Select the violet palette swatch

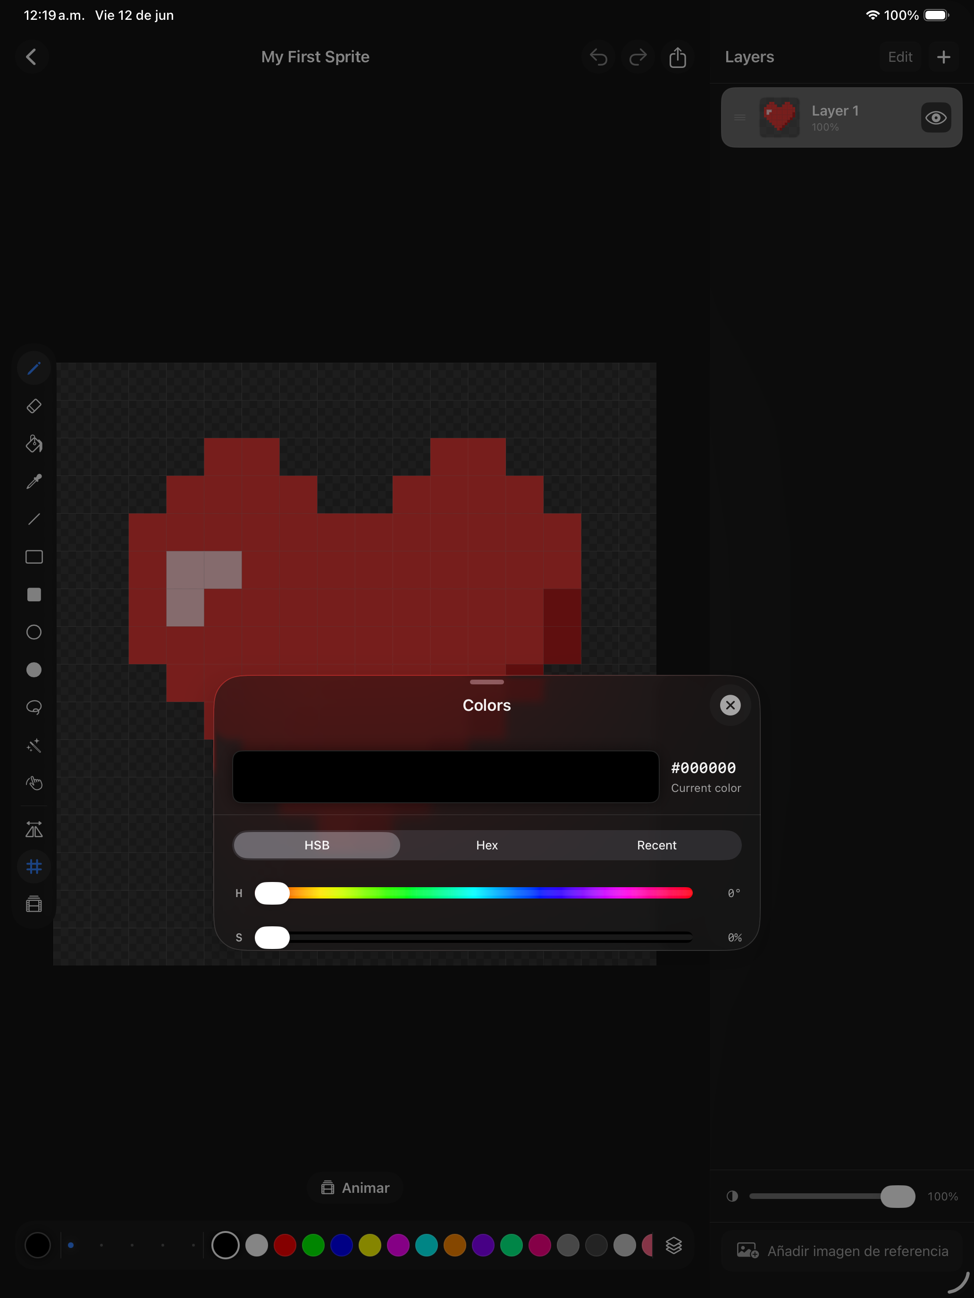483,1245
